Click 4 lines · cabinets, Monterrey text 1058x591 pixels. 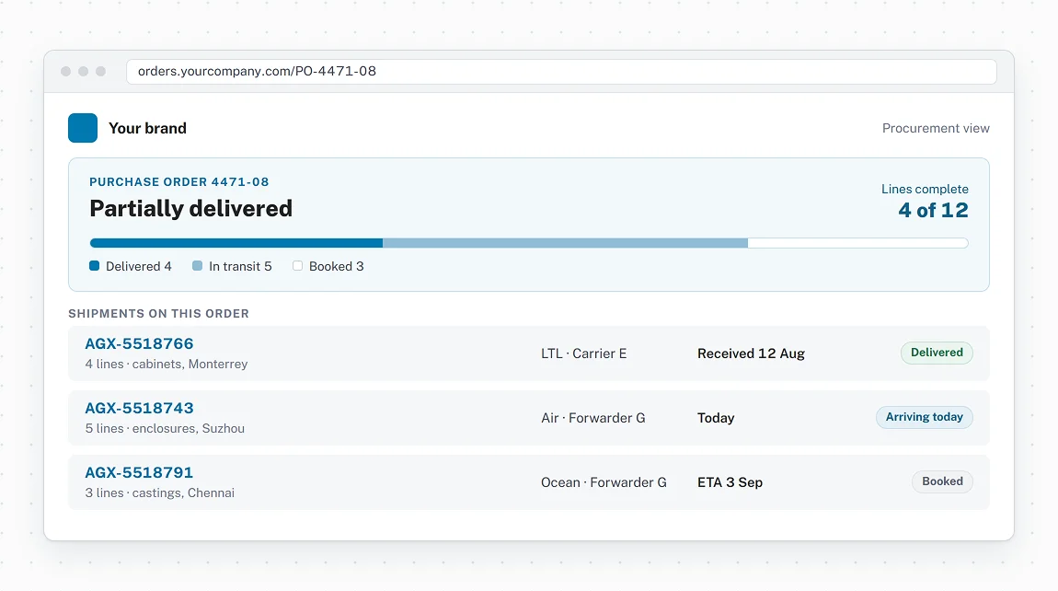tap(166, 365)
